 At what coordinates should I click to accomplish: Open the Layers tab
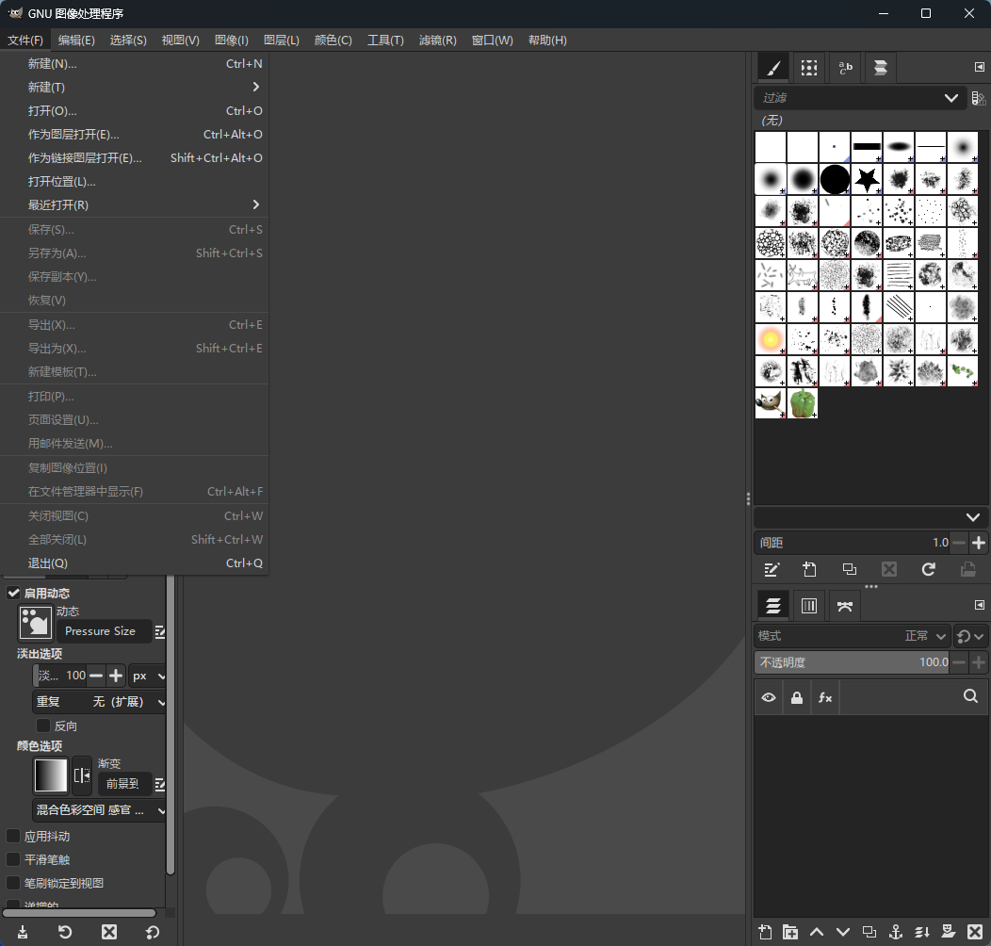(773, 607)
